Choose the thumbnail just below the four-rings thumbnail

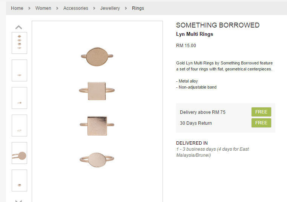coord(19,70)
